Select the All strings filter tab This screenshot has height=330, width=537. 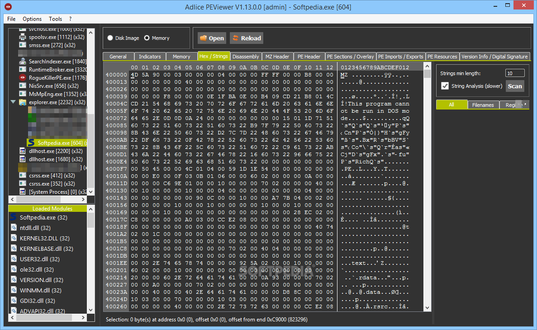451,105
